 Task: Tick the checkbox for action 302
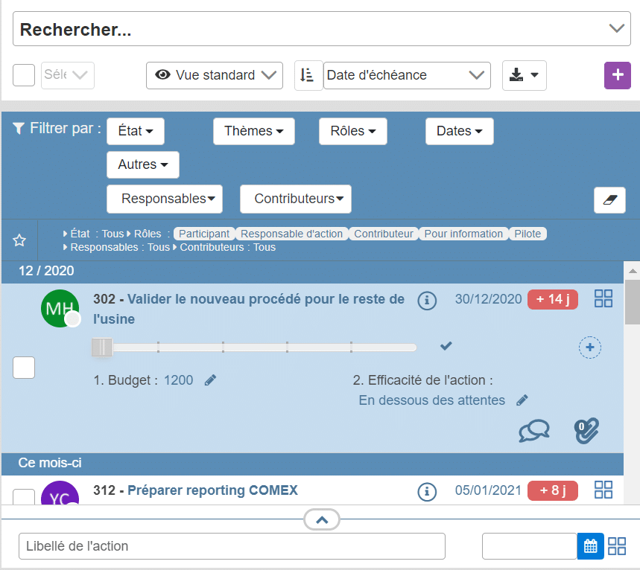coord(24,368)
